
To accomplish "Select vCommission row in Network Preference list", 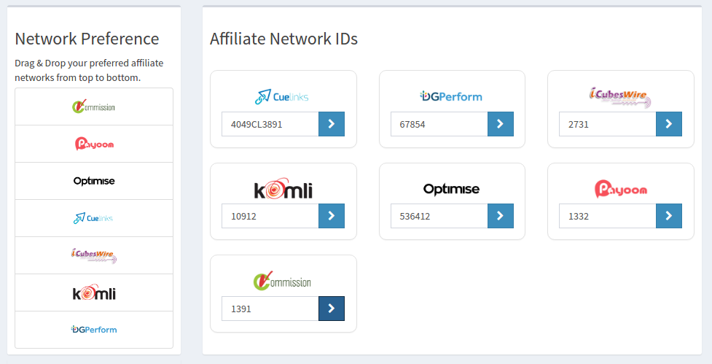I will point(94,107).
